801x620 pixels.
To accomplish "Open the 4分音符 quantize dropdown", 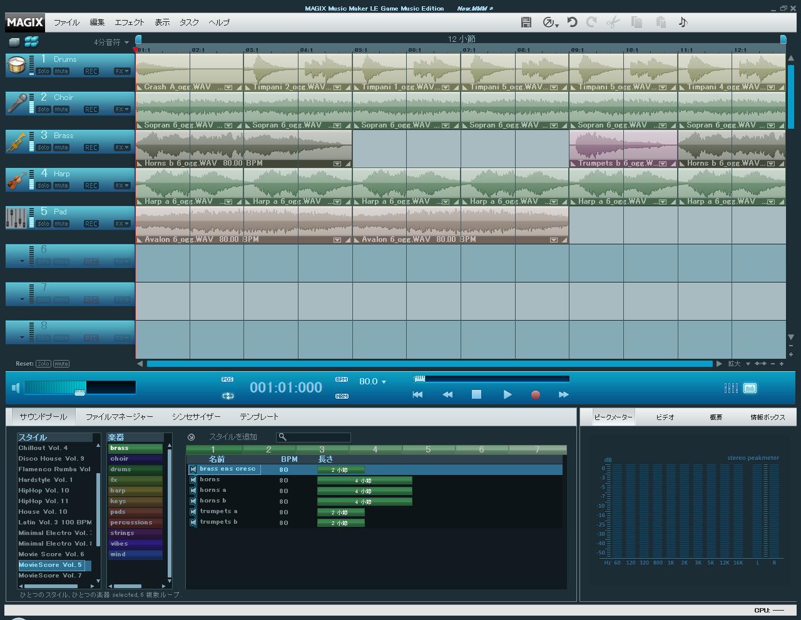I will pos(111,42).
